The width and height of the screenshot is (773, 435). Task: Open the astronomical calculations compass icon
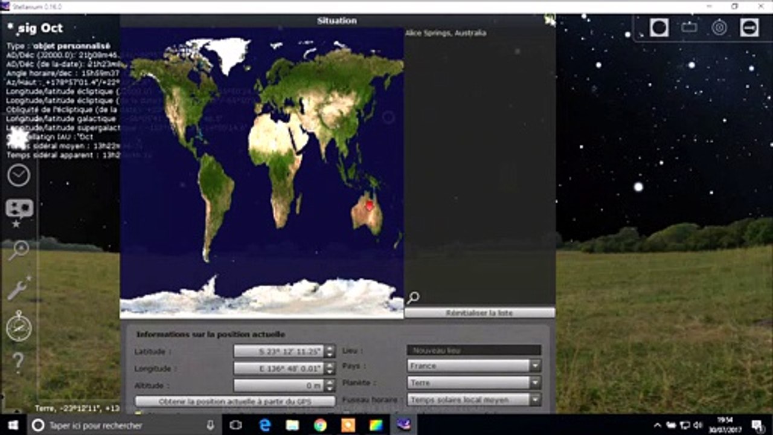(19, 327)
